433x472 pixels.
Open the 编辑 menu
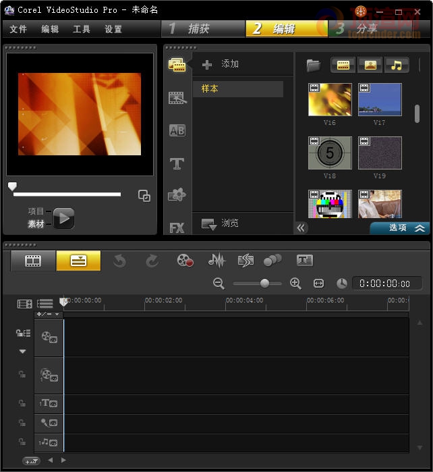tap(50, 29)
